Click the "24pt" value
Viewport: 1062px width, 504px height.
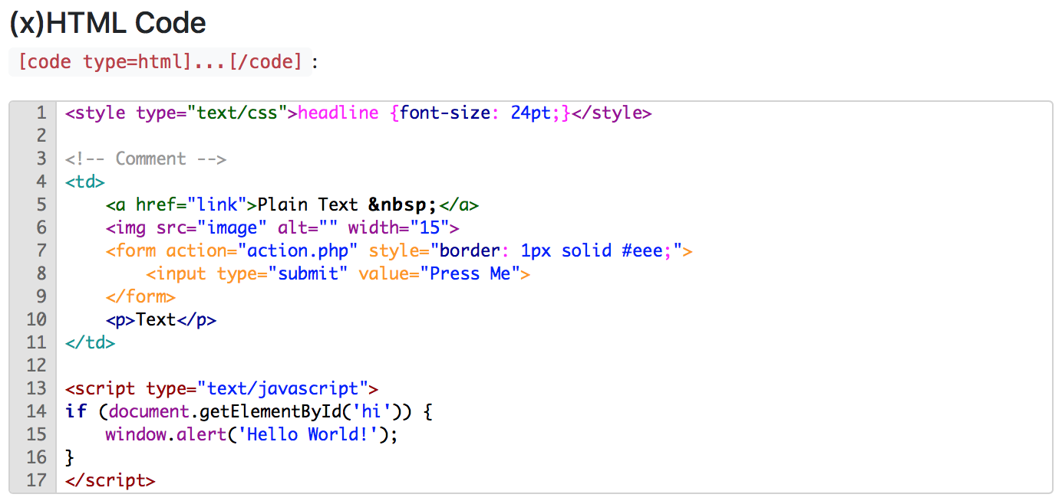tap(531, 113)
